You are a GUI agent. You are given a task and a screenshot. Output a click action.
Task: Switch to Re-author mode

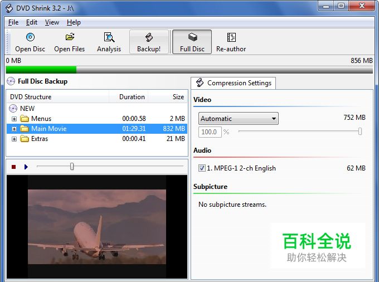coord(231,42)
